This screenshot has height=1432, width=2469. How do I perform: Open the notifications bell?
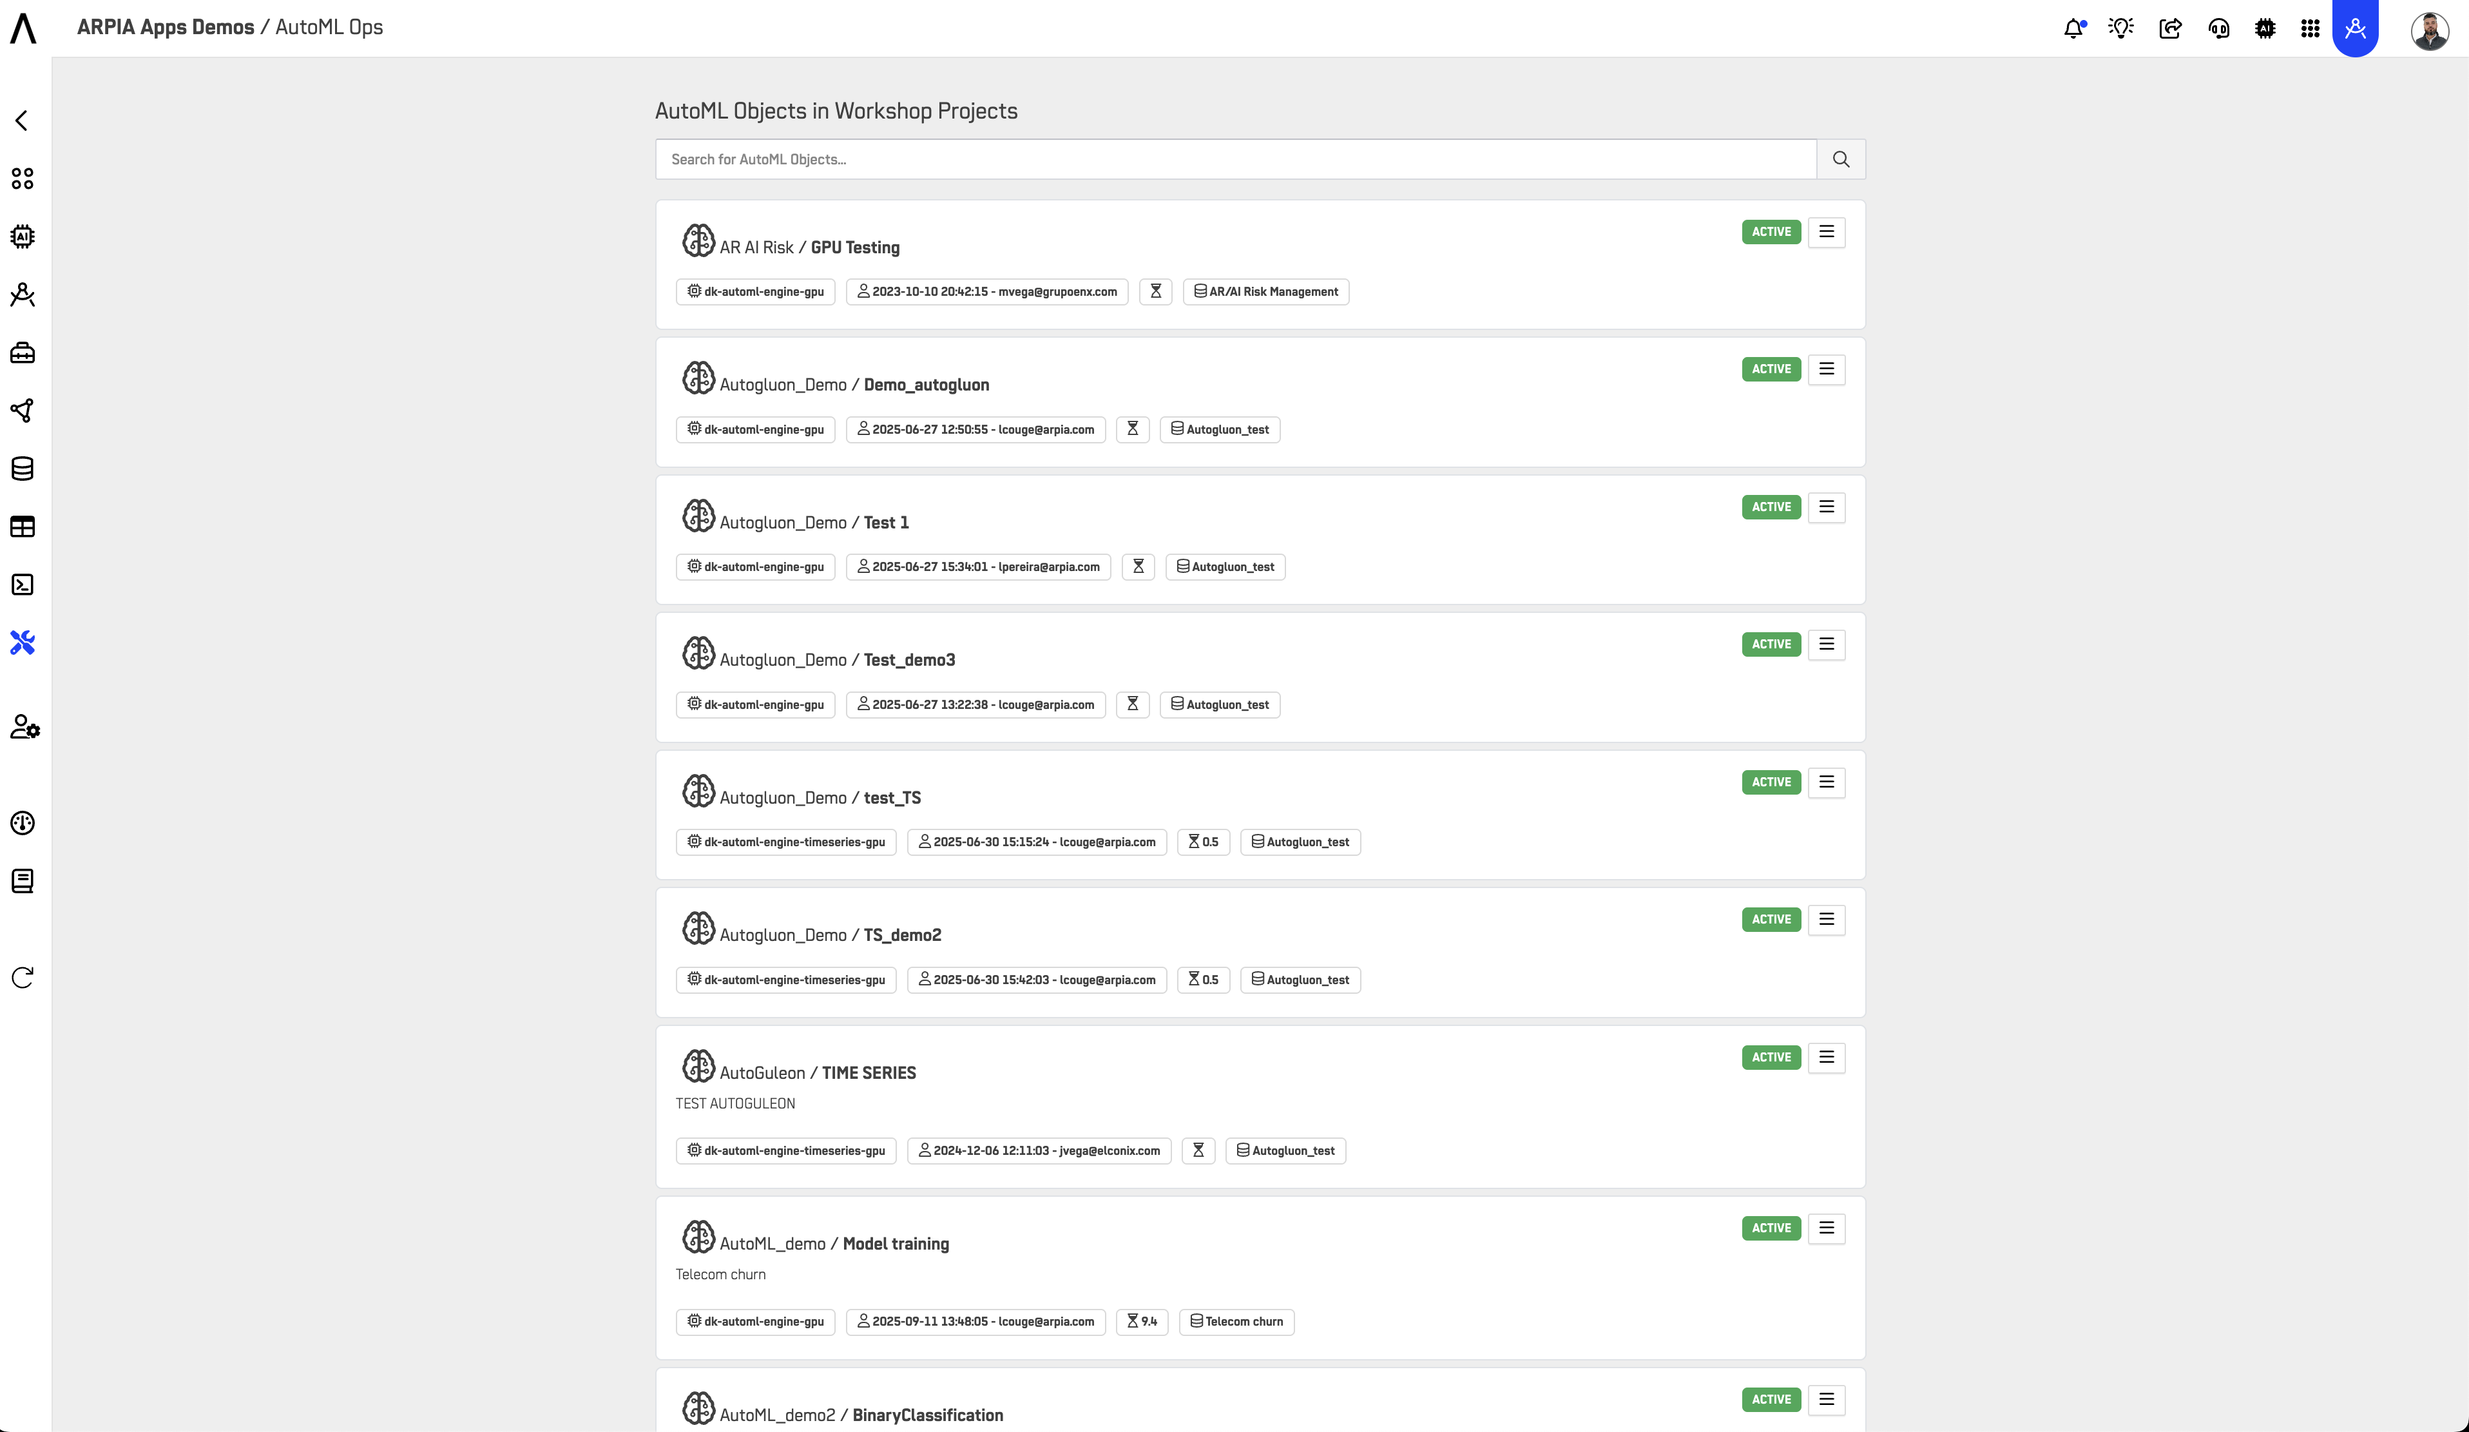2075,28
